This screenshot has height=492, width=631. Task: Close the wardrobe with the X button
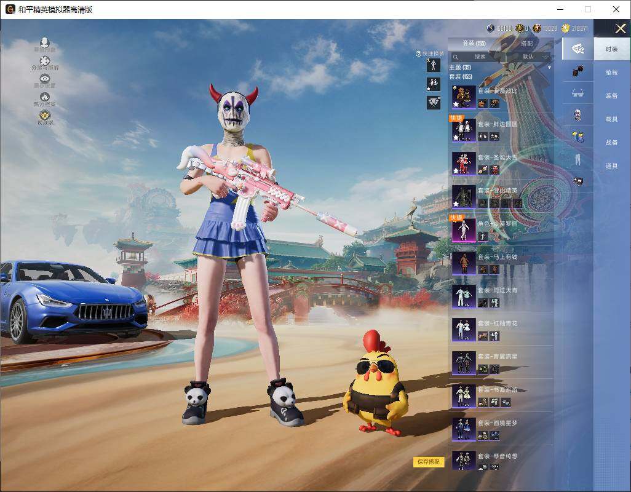tap(620, 28)
